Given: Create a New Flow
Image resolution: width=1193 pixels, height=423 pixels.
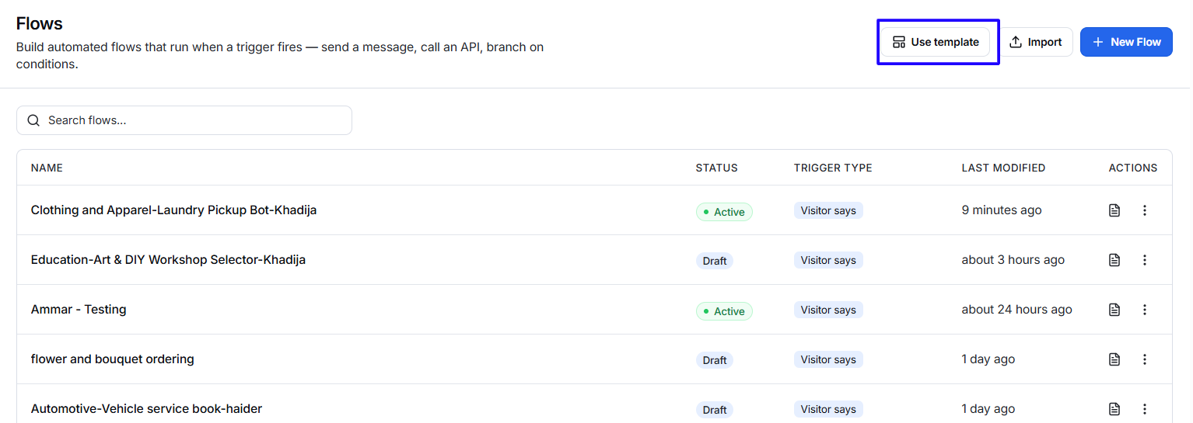Looking at the screenshot, I should [1126, 42].
